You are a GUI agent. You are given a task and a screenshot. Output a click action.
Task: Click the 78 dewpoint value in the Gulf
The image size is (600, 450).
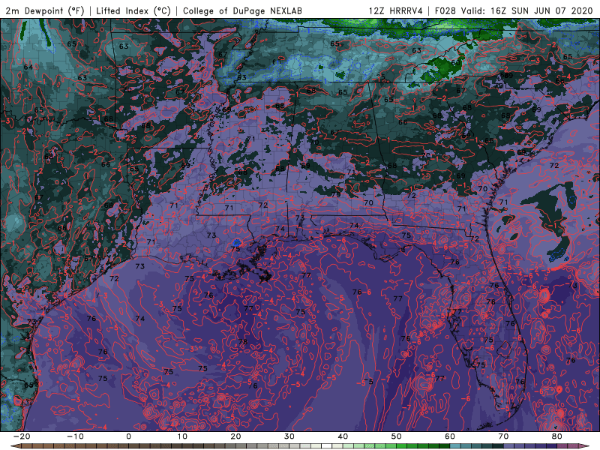242,342
